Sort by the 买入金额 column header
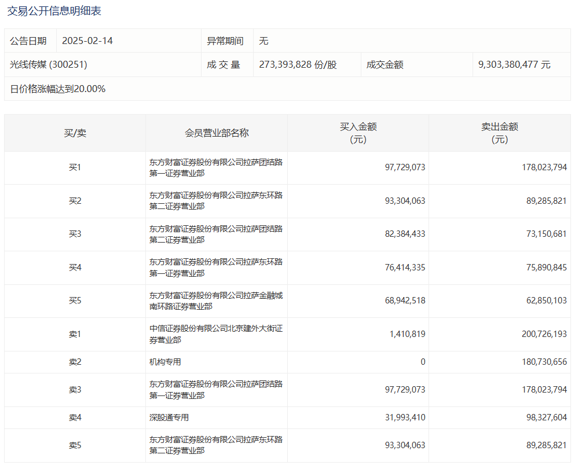Viewport: 582px width, 469px height. (358, 133)
